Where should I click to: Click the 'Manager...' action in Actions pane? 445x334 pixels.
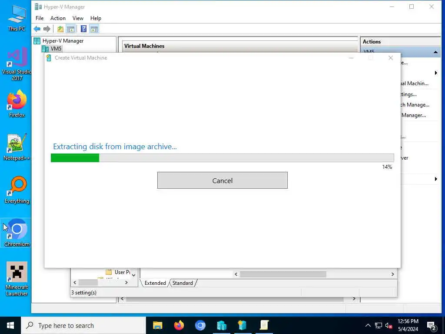[414, 115]
